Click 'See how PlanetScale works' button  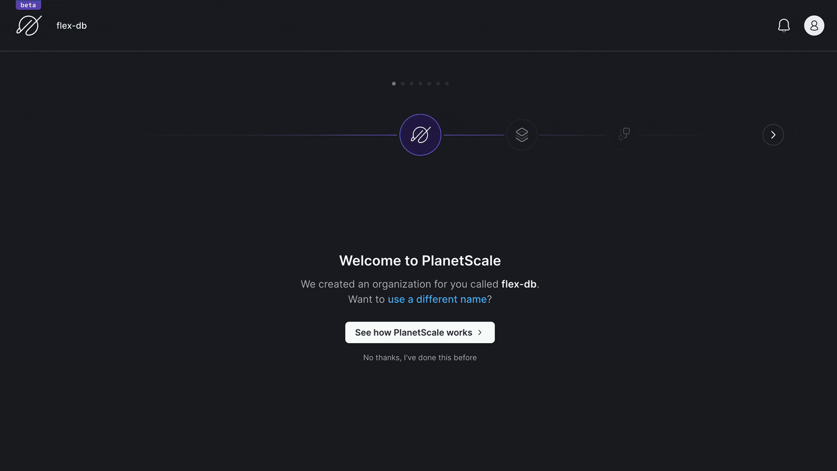coord(420,333)
